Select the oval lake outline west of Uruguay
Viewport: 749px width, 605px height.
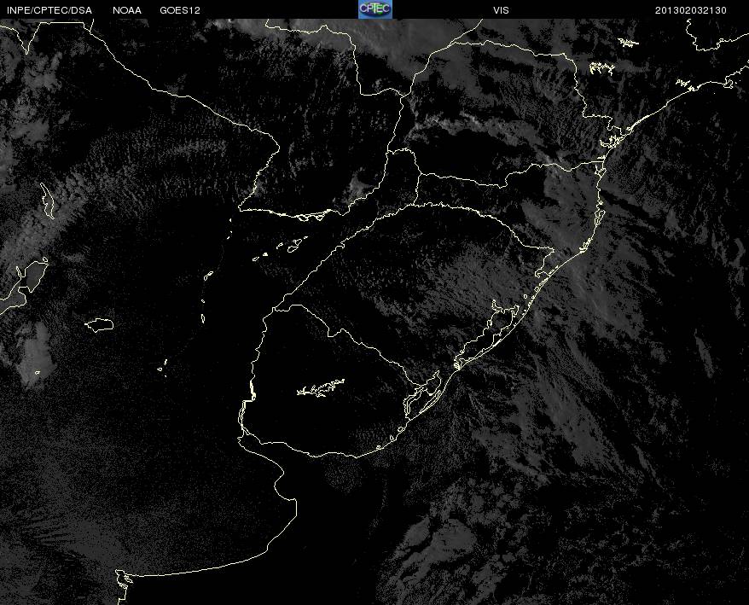[x=99, y=324]
